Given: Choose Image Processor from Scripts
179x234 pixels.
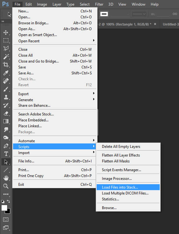Looking at the screenshot, I should tap(128, 179).
